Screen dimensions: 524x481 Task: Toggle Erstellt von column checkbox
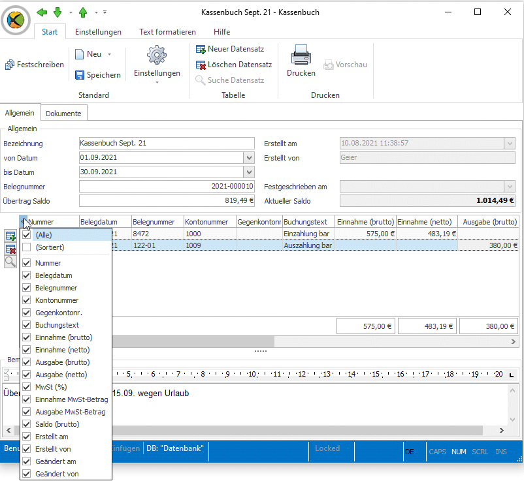27,449
